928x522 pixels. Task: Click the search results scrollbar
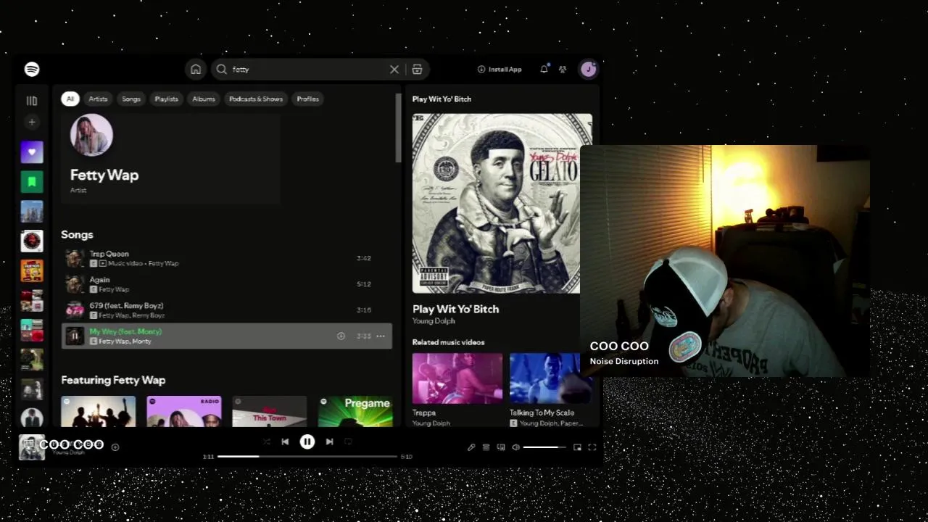(398, 129)
